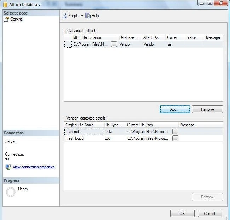230x220 pixels.
Task: Select the Test_log.ldf file row
Action: point(143,138)
